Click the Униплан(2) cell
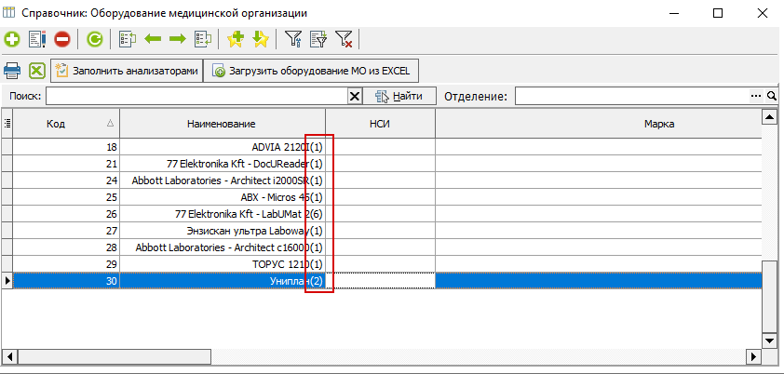Image resolution: width=784 pixels, height=374 pixels. [x=223, y=281]
